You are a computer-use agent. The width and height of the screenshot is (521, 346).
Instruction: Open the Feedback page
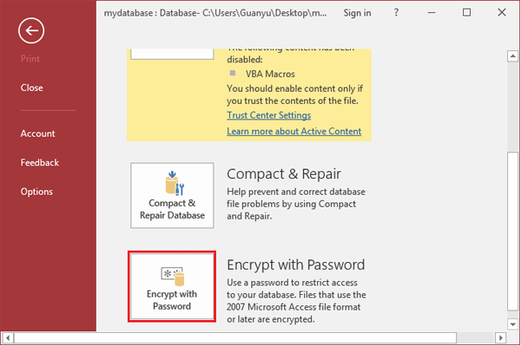click(40, 162)
